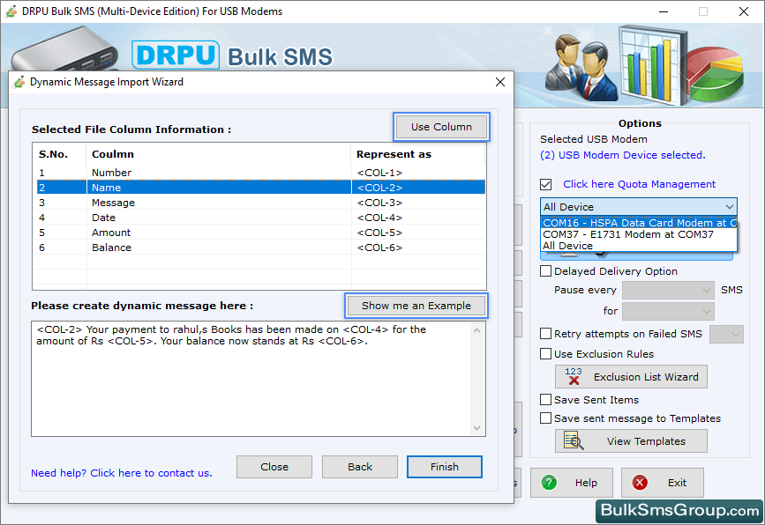Click the Use Column button
The height and width of the screenshot is (525, 765).
pos(441,127)
